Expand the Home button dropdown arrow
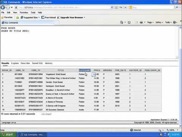 pyautogui.click(x=125, y=22)
